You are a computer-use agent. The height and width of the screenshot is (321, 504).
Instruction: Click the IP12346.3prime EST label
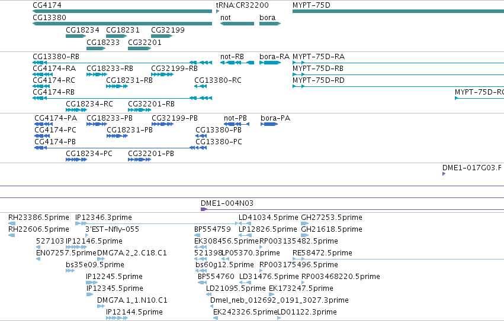pos(104,218)
